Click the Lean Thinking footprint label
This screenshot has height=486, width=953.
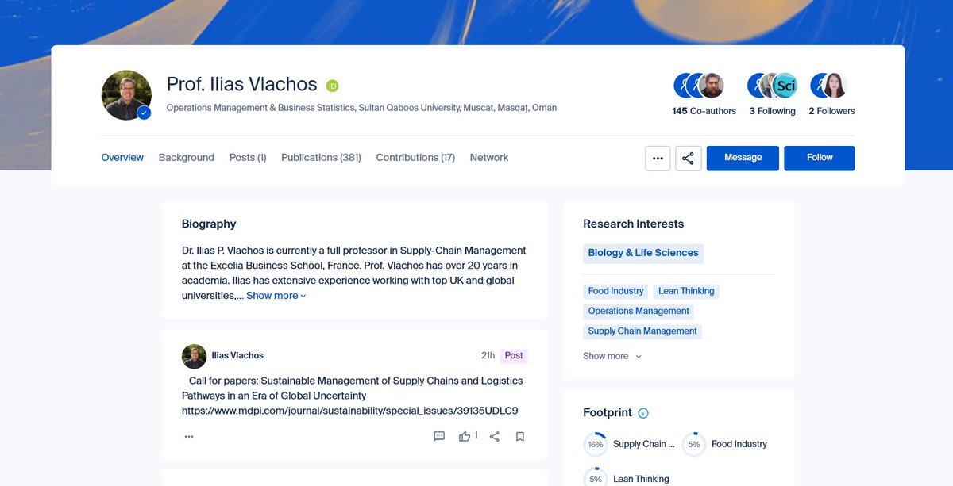641,479
